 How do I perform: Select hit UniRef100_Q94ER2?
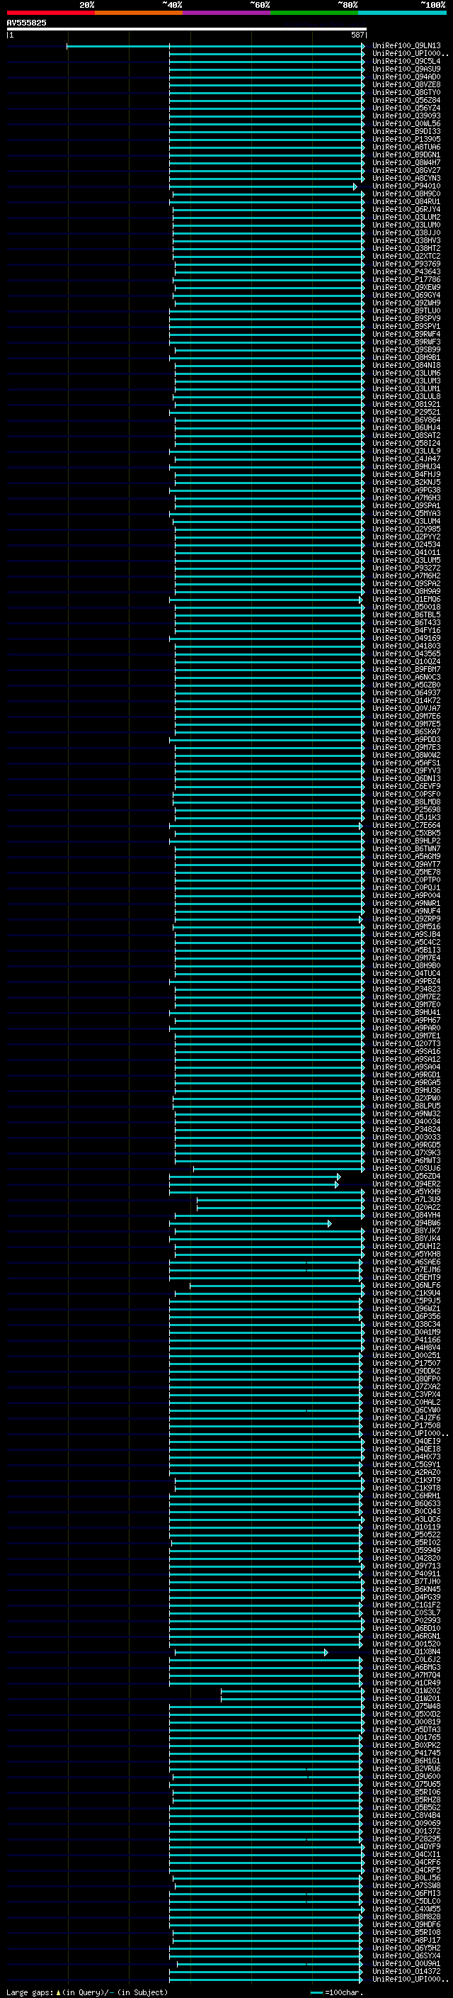[406, 1184]
